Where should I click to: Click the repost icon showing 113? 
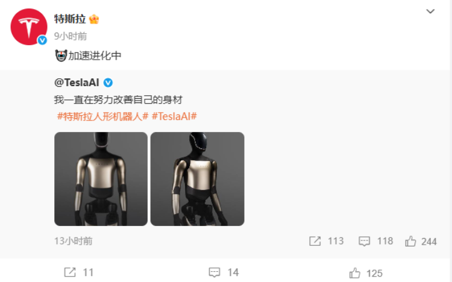315,241
